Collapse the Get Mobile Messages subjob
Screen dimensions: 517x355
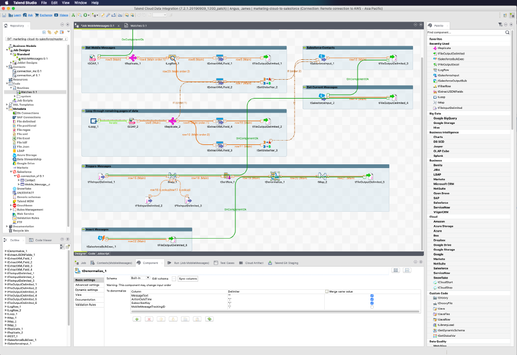pyautogui.click(x=84, y=47)
